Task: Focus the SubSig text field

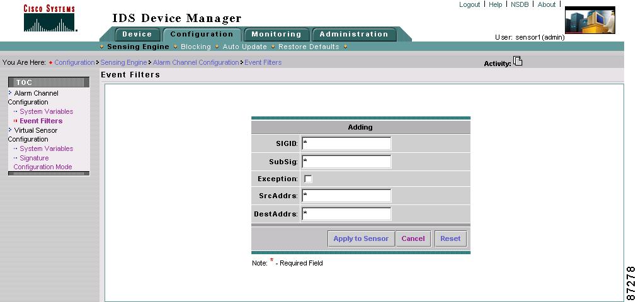Action: pos(346,161)
